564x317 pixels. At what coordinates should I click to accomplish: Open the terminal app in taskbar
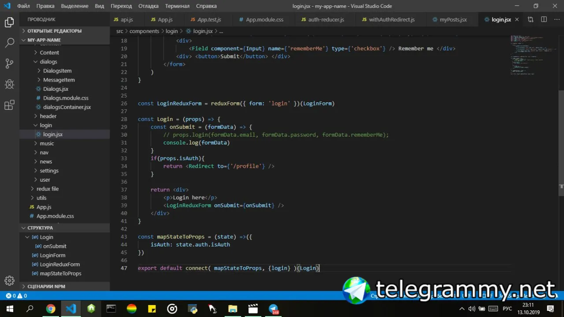111,309
